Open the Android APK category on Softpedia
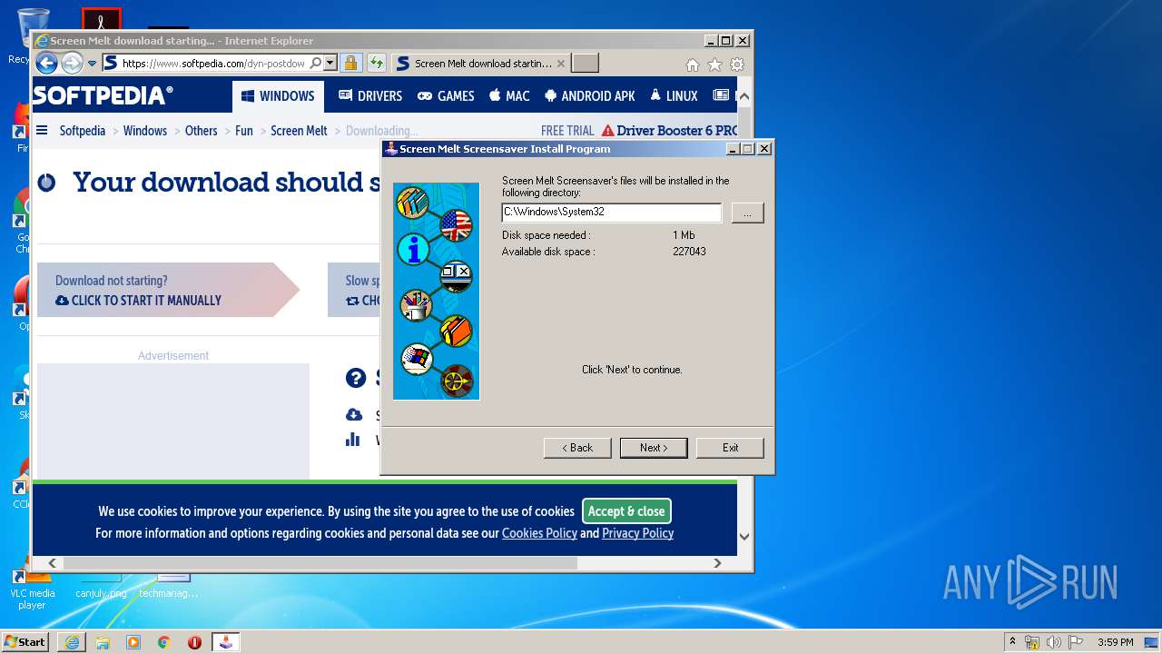 pos(590,96)
